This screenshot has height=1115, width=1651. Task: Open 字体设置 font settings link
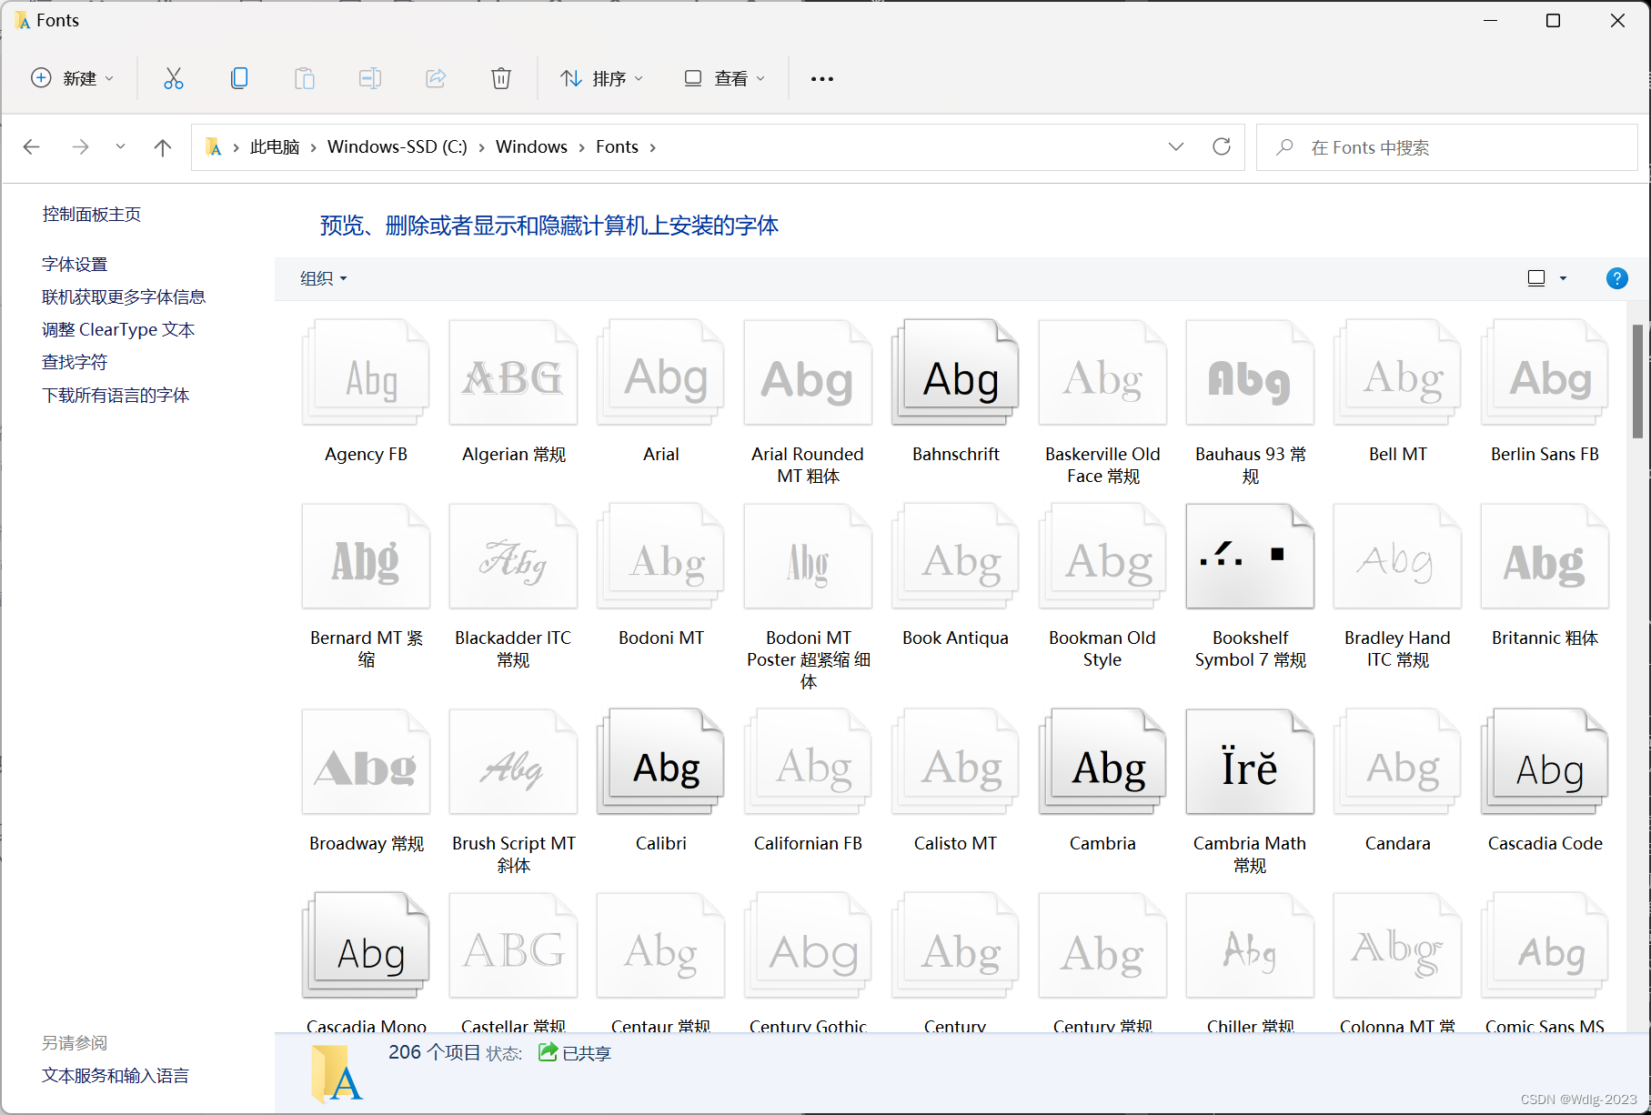[x=74, y=263]
